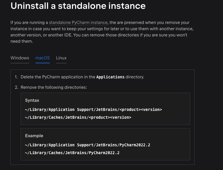The width and height of the screenshot is (223, 170).
Task: Click 'Delete the PyCharm application' step text
Action: (x=82, y=77)
